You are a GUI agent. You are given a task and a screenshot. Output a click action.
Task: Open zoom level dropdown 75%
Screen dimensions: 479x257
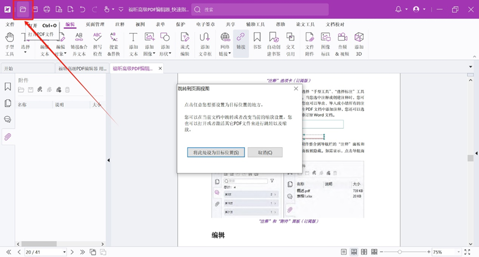[x=458, y=252]
